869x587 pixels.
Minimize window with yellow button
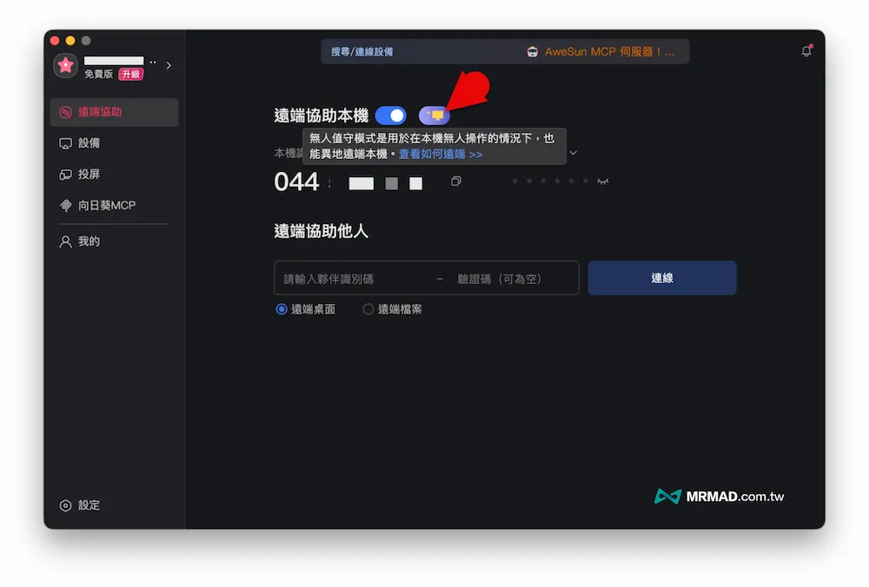[70, 41]
